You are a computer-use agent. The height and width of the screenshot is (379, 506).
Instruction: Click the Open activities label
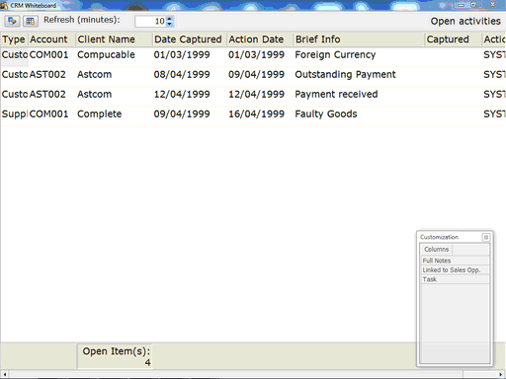(x=465, y=22)
